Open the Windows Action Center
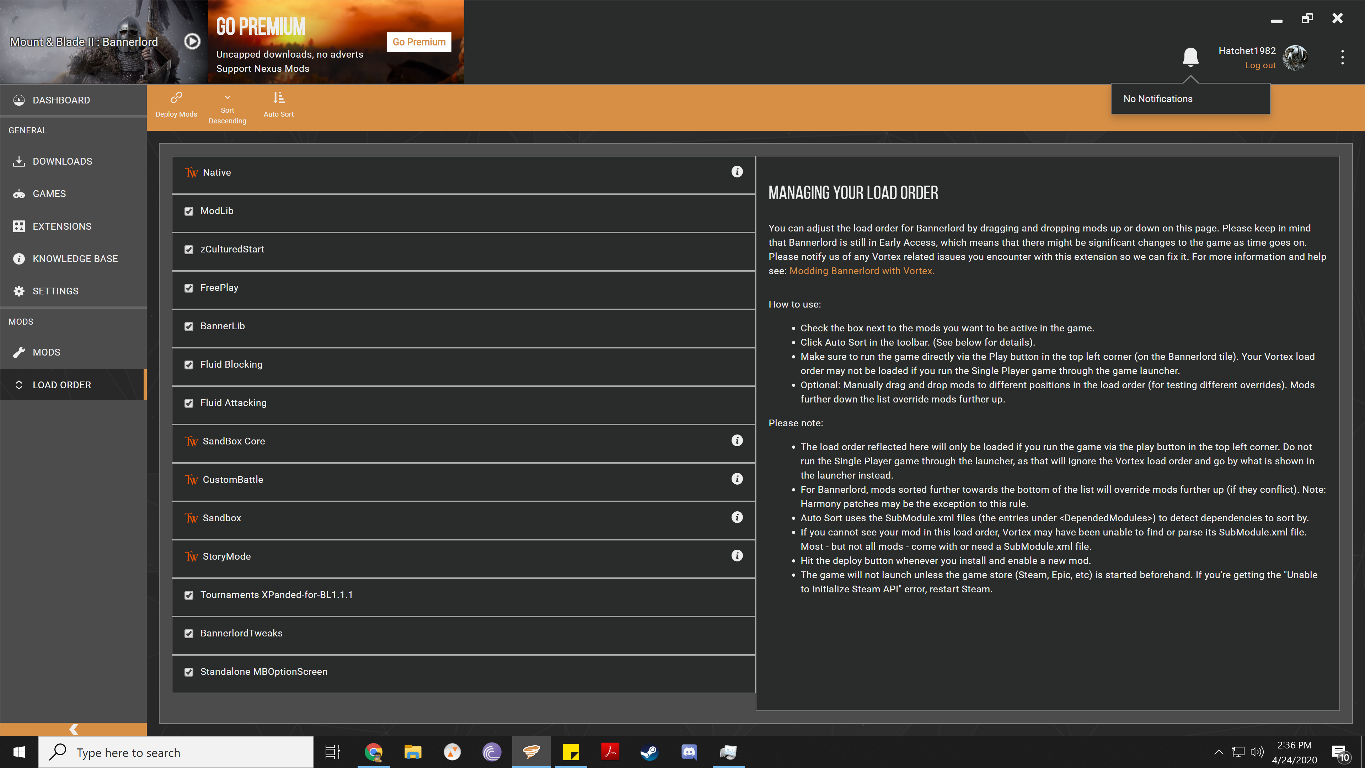The height and width of the screenshot is (768, 1365). (1340, 753)
